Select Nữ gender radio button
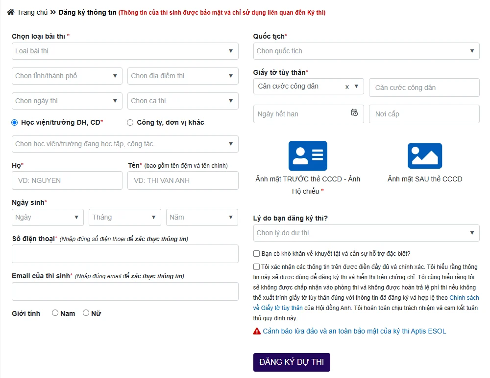 tap(86, 313)
